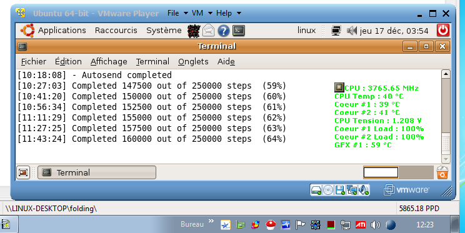Click the VMware window resize grip
Viewport: 465px width, 233px height.
pos(446,191)
